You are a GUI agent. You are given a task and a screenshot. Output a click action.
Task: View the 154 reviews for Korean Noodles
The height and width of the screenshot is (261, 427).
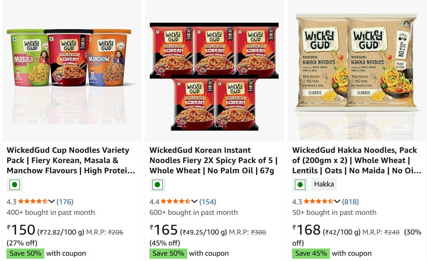207,202
